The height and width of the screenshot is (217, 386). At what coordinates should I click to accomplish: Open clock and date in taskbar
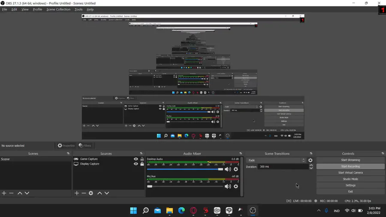tap(374, 211)
